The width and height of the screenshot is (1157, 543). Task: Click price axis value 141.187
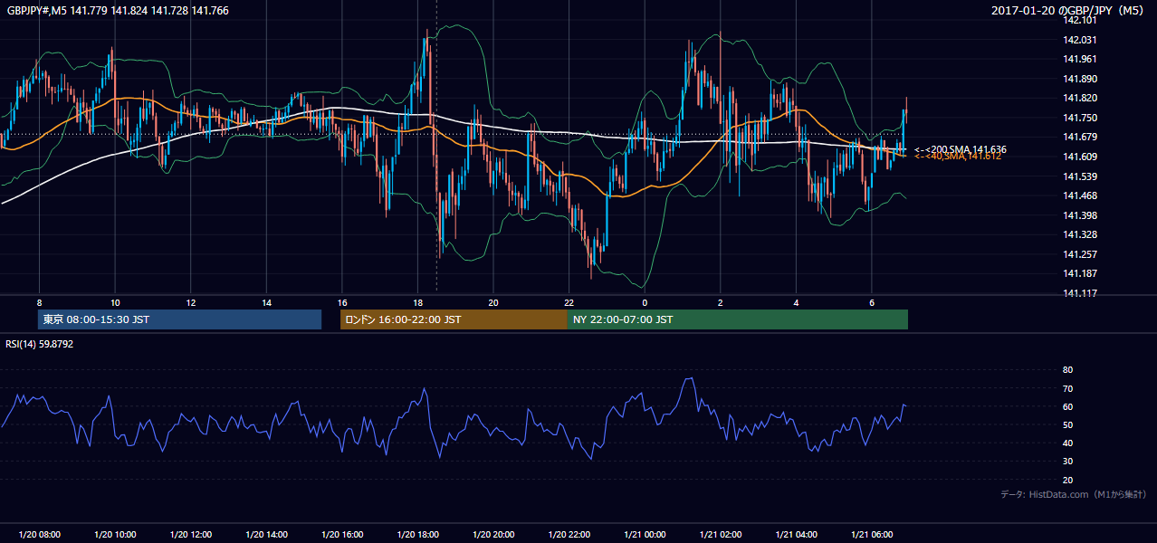[x=1080, y=273]
